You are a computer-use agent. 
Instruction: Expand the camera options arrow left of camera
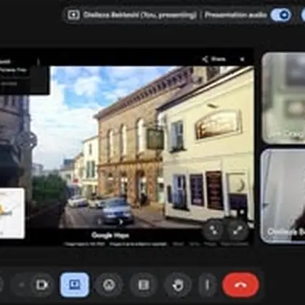(x=21, y=285)
